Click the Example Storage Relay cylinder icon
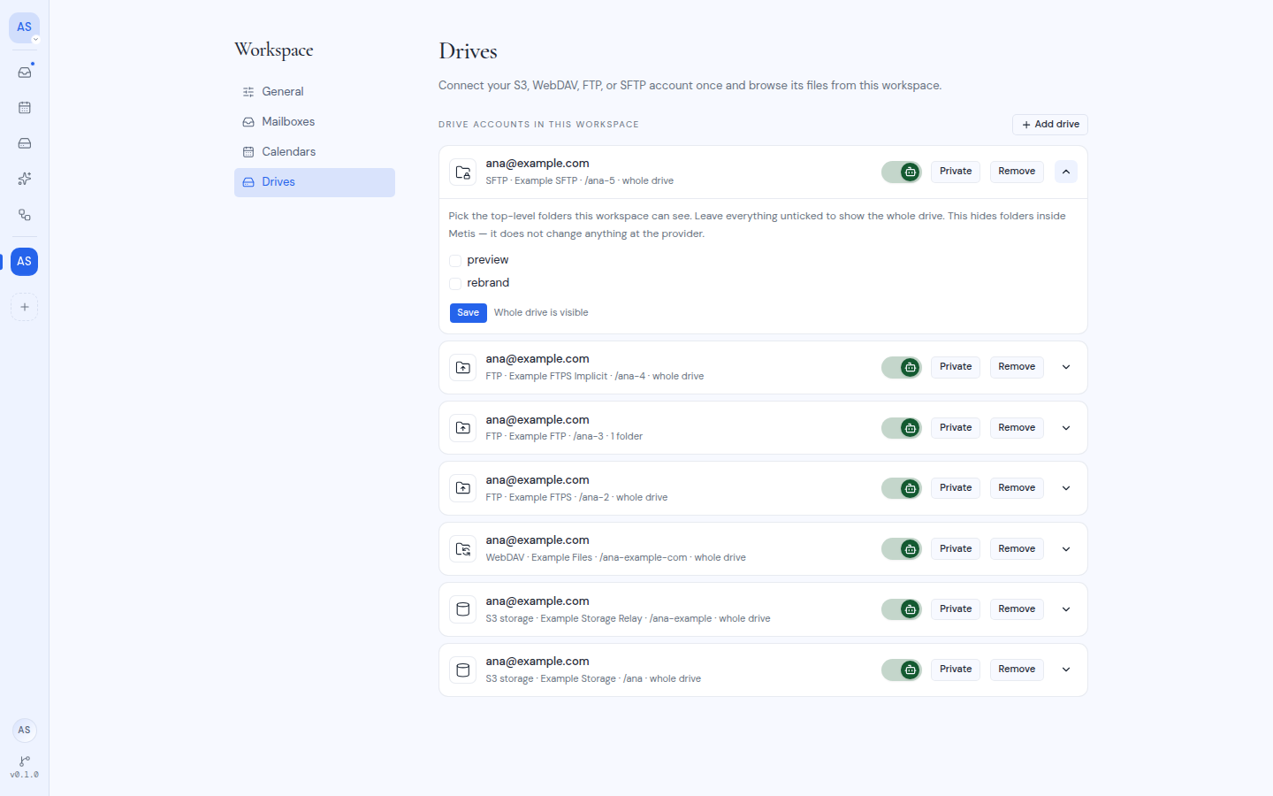 [463, 609]
